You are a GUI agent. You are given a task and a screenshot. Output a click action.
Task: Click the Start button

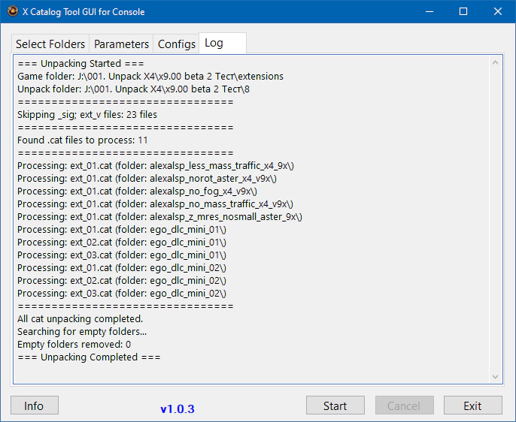335,405
